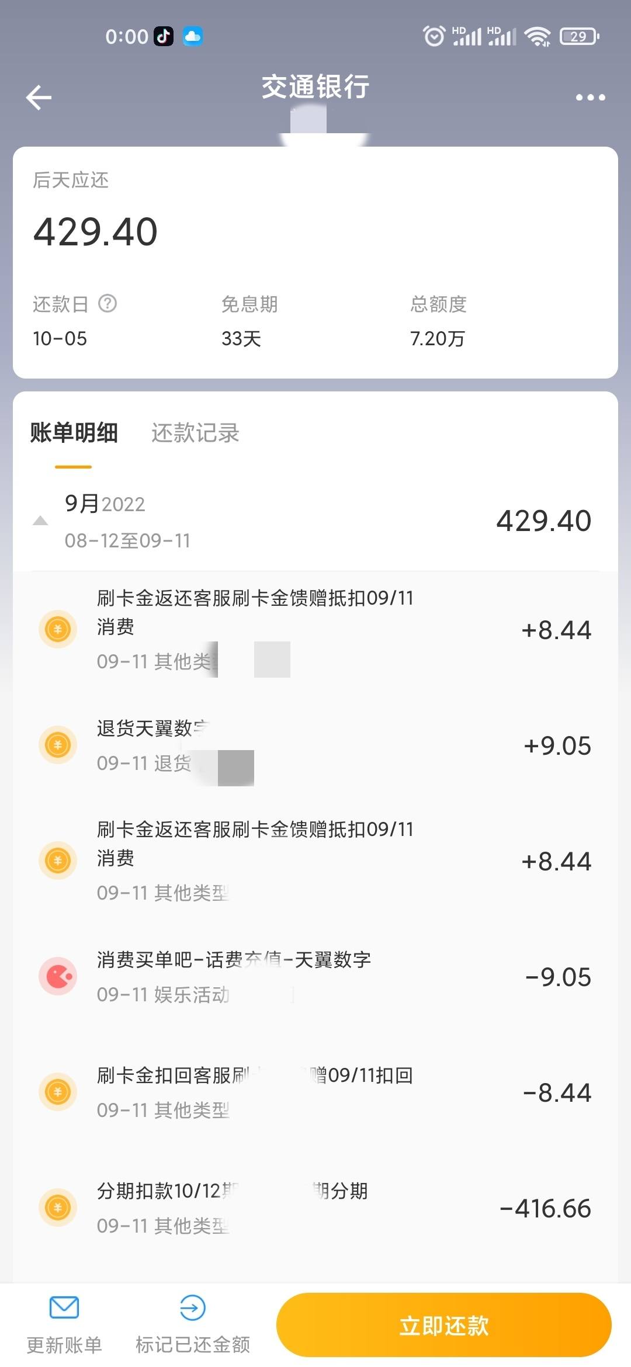Open the 刷卡金扣回 transaction of -8.44

[315, 1092]
